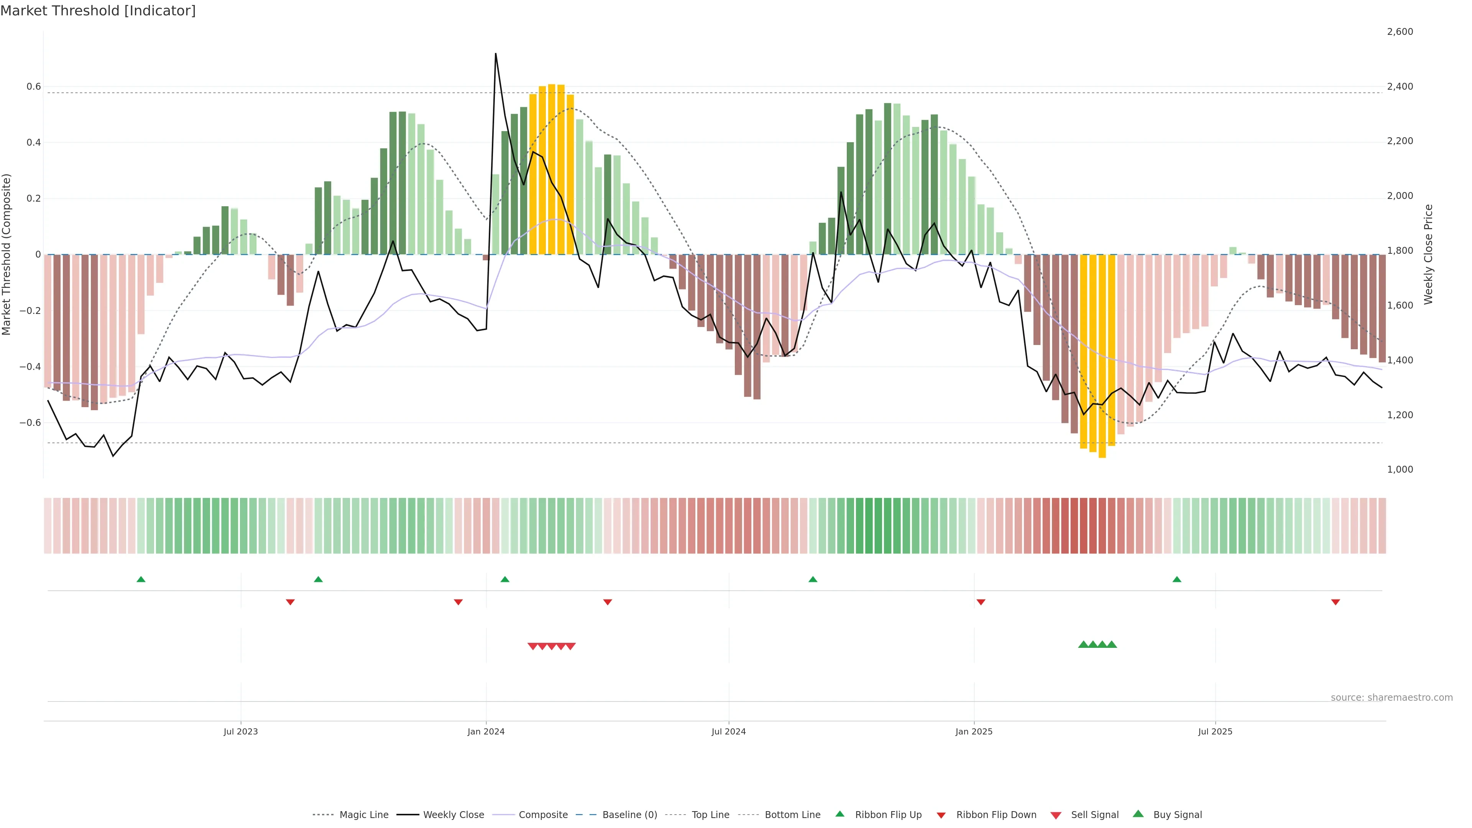Click green flip up marker just after Jan 2024
This screenshot has height=828, width=1472.
coord(504,580)
